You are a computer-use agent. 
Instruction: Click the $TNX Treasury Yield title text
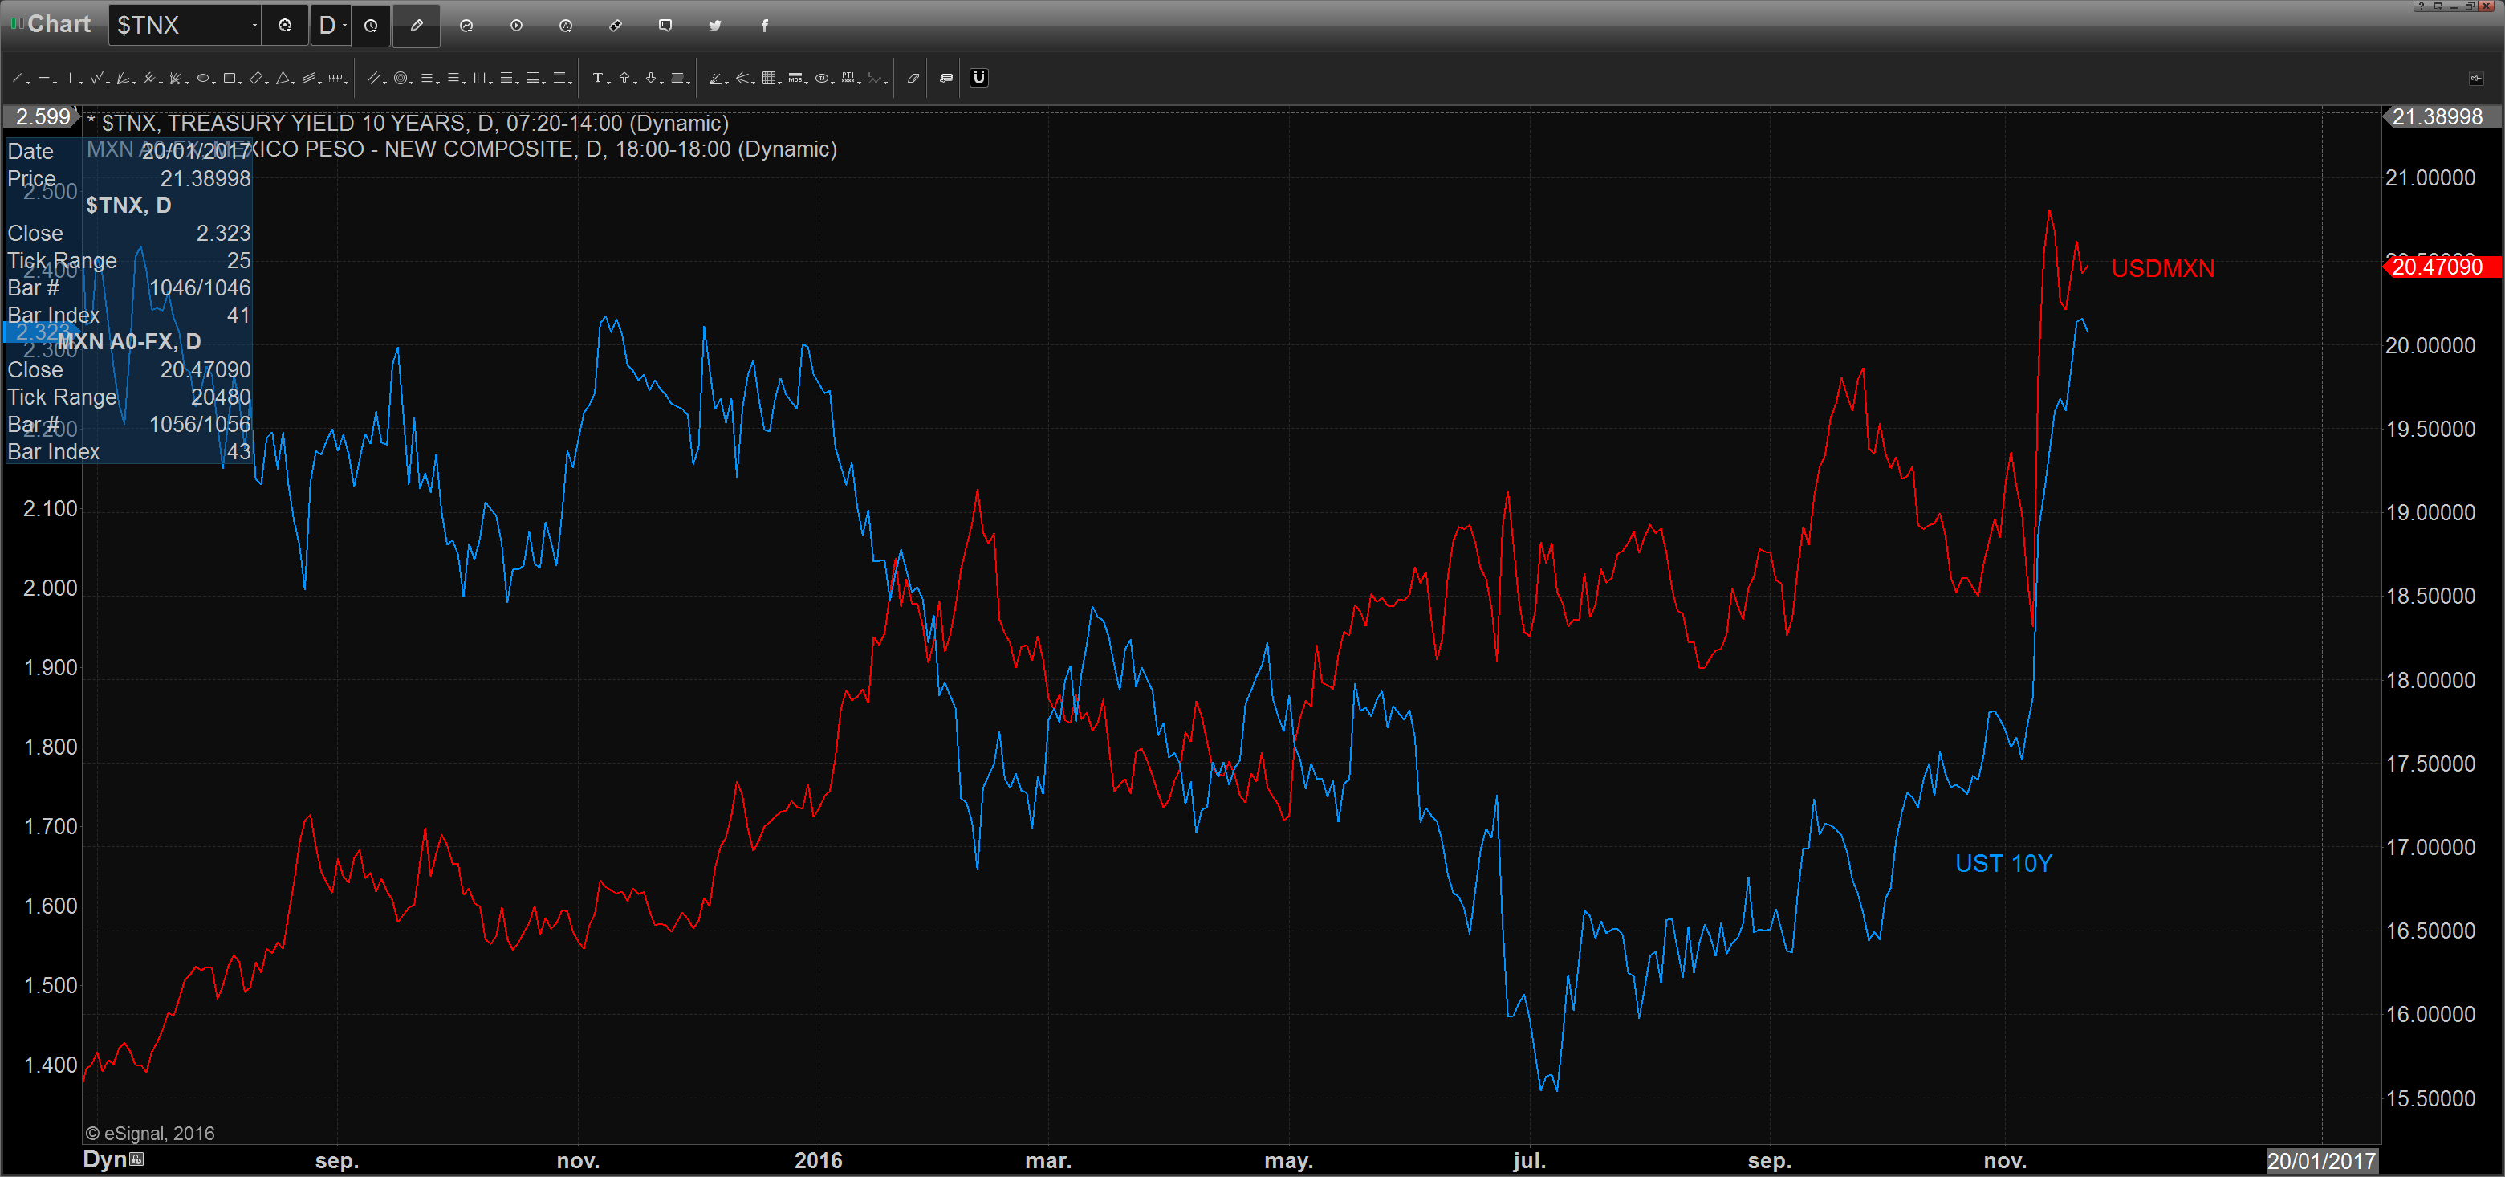tap(415, 124)
